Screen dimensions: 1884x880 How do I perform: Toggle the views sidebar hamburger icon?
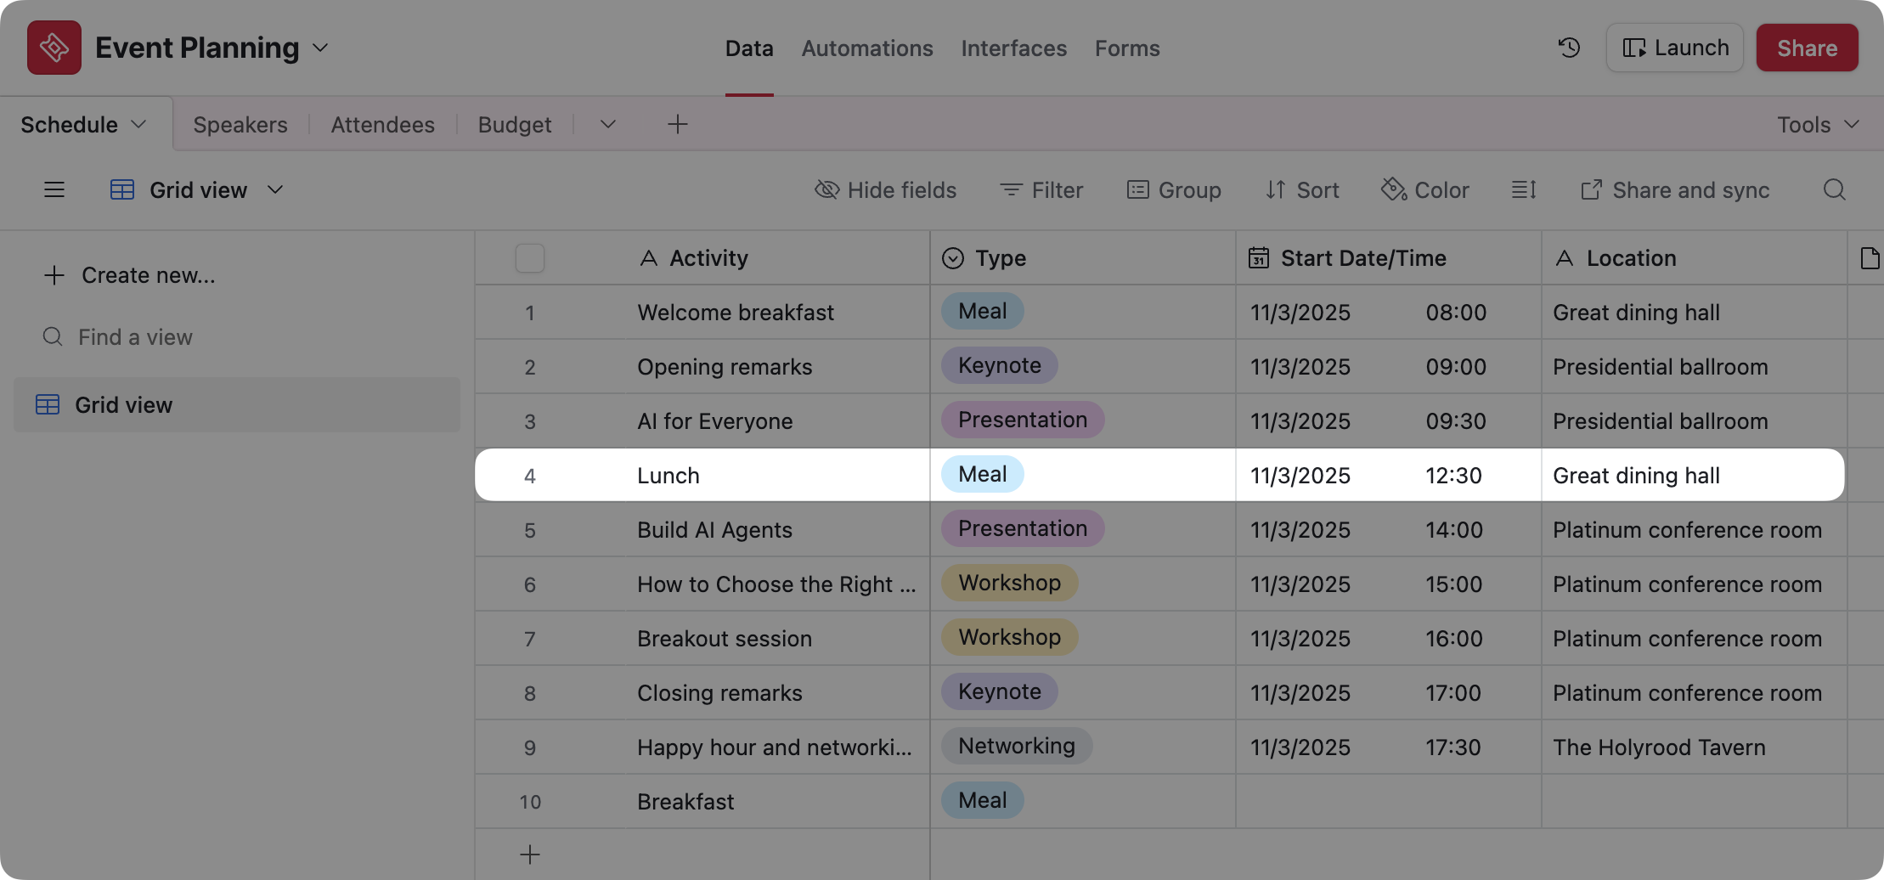click(54, 189)
